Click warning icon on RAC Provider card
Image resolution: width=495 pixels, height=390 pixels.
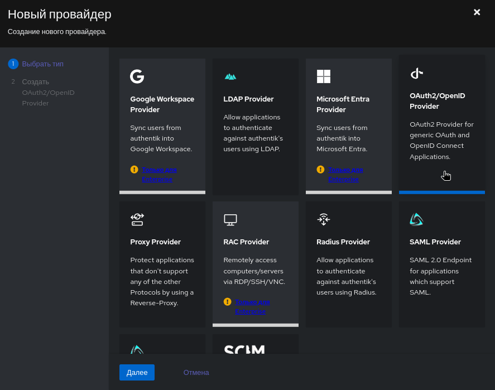227,302
